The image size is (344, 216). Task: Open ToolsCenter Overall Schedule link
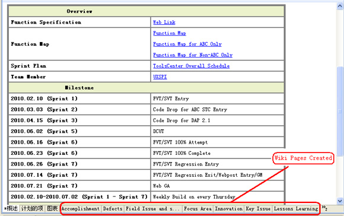coord(192,66)
